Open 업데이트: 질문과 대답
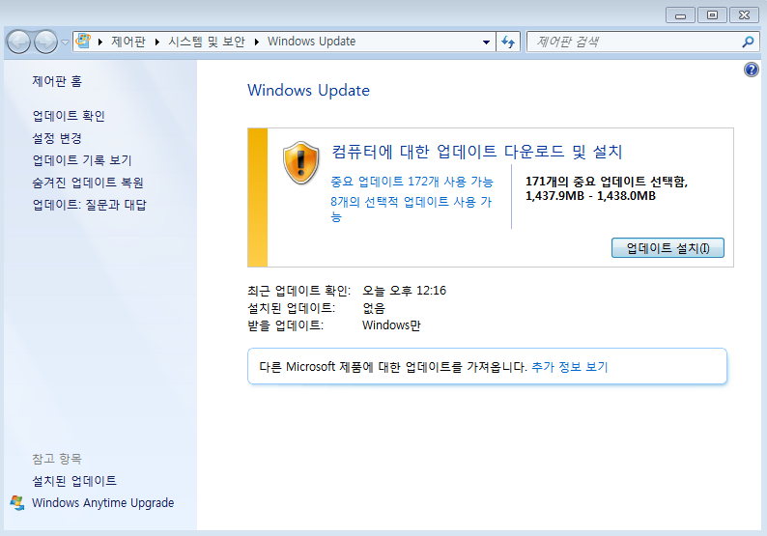The height and width of the screenshot is (536, 767). click(89, 205)
